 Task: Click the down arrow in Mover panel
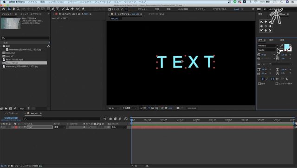click(266, 30)
